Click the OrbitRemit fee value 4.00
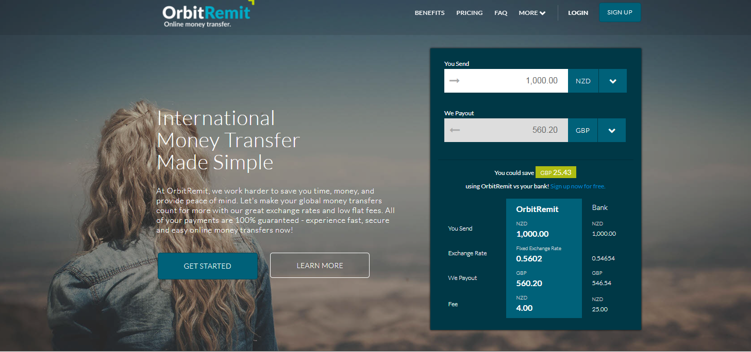 [x=524, y=308]
